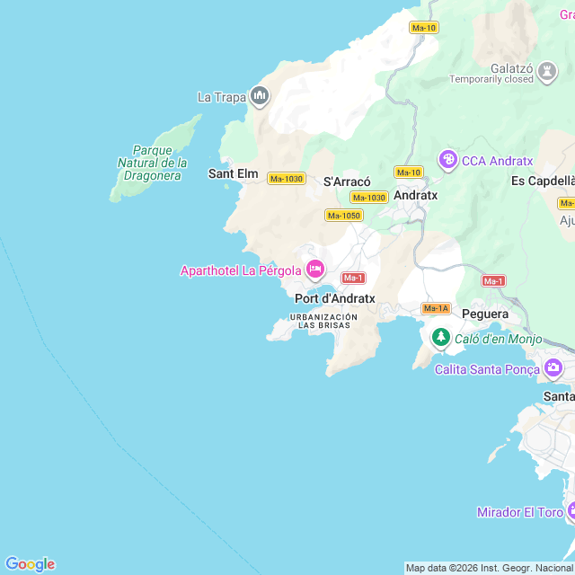Click the Ma-10 road shield near the top
The height and width of the screenshot is (575, 575).
[x=424, y=28]
